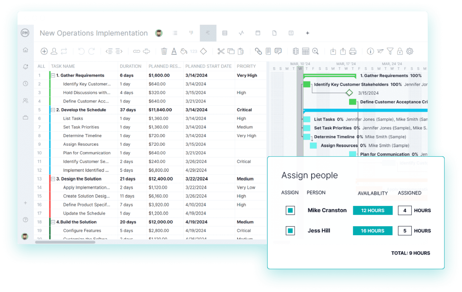The height and width of the screenshot is (292, 462).
Task: Click the printer icon
Action: click(x=353, y=51)
